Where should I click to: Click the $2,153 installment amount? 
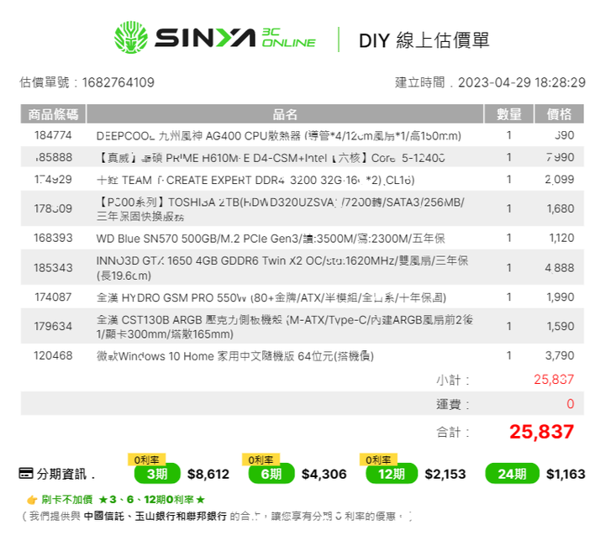coord(445,474)
